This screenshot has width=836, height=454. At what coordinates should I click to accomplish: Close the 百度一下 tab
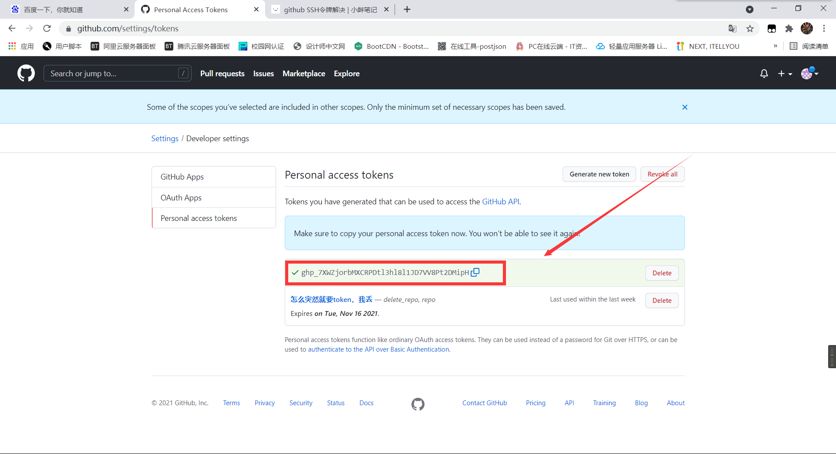126,10
